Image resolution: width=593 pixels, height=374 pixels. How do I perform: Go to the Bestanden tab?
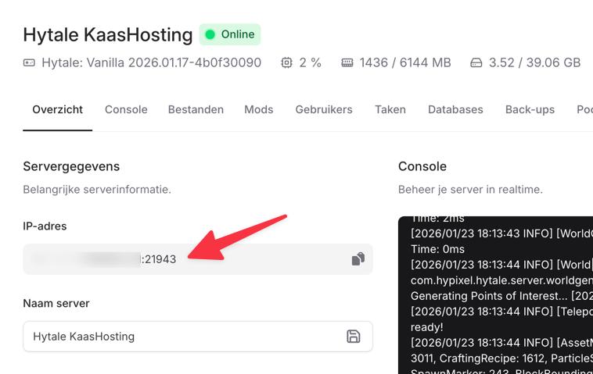[196, 109]
